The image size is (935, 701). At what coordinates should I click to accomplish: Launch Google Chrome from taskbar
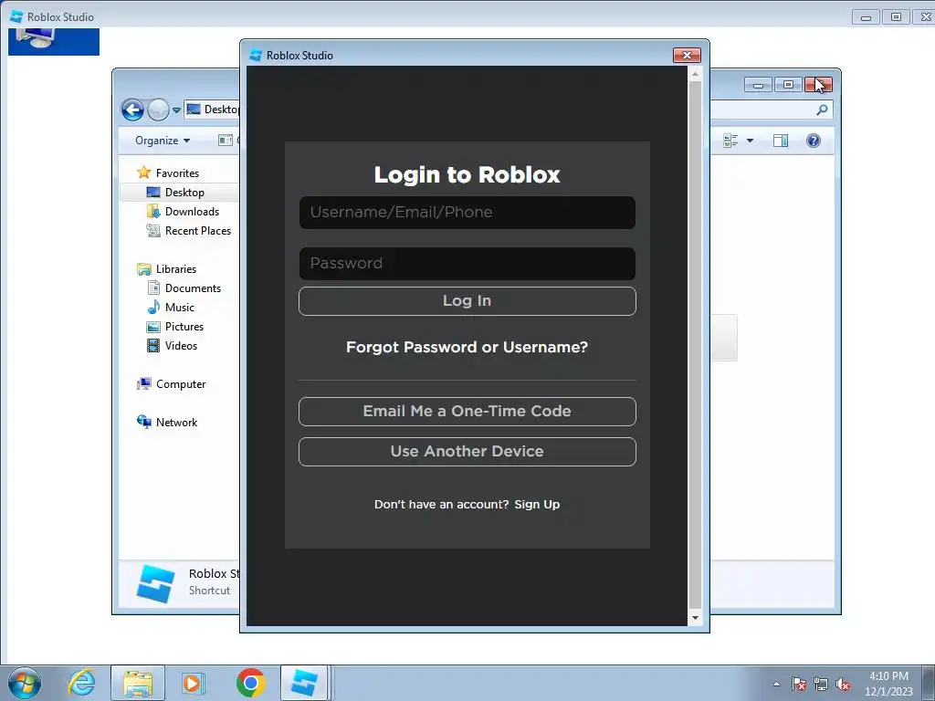tap(250, 683)
